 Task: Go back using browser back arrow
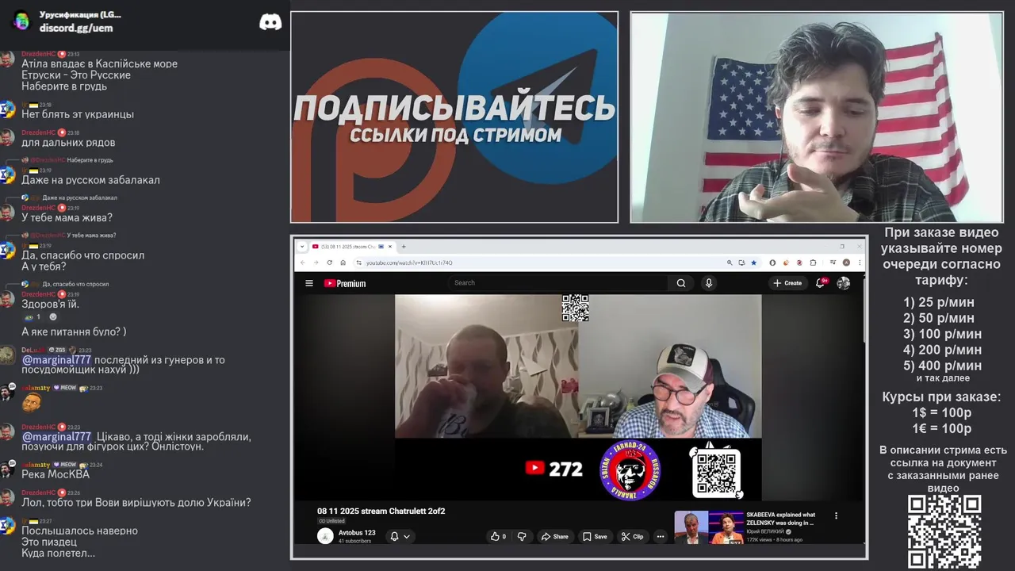(x=303, y=263)
